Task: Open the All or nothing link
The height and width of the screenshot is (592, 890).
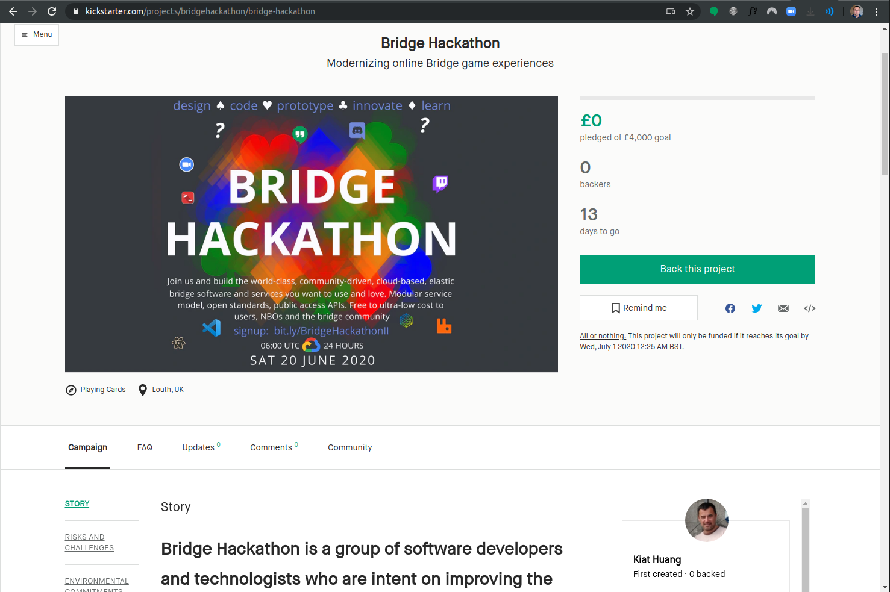Action: click(x=603, y=336)
